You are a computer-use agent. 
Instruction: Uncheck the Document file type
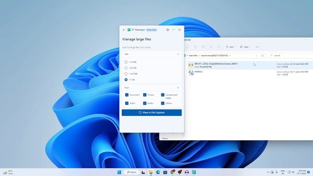[x=127, y=95]
